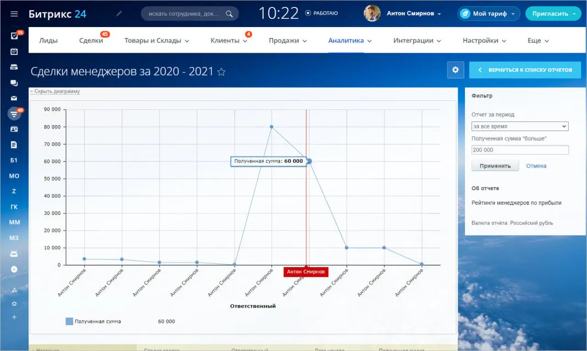Open the Drive sidebar icon

(14, 67)
